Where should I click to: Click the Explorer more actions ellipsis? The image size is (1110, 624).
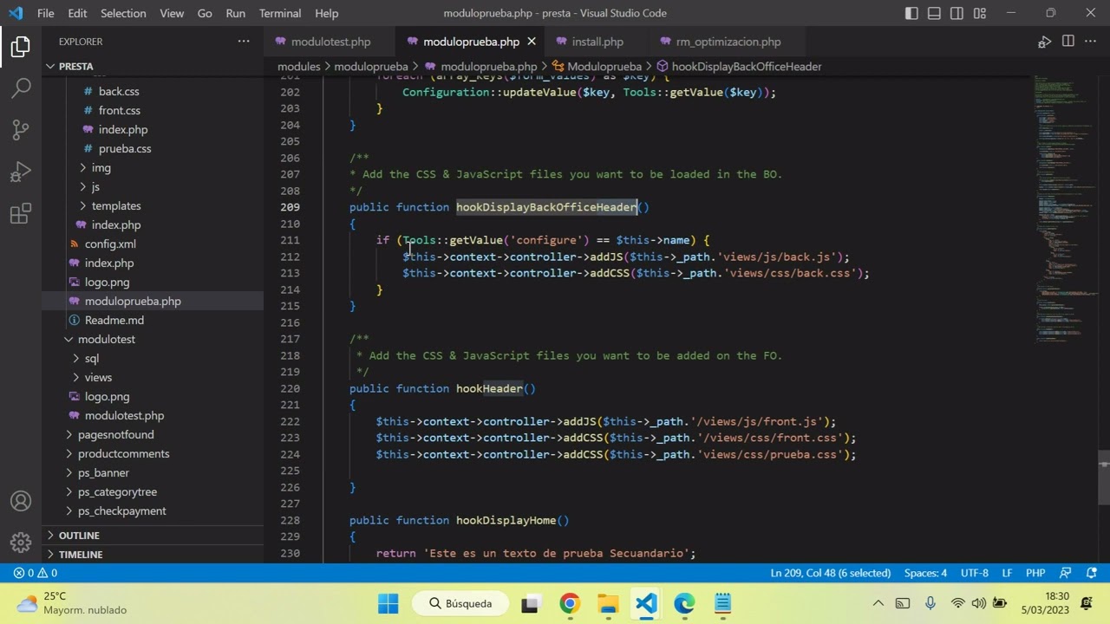coord(244,42)
